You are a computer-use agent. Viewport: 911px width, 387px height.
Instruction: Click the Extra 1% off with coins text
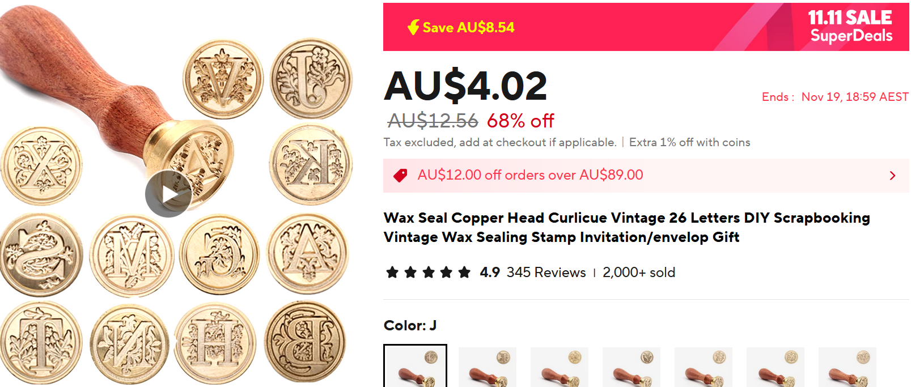(x=689, y=142)
